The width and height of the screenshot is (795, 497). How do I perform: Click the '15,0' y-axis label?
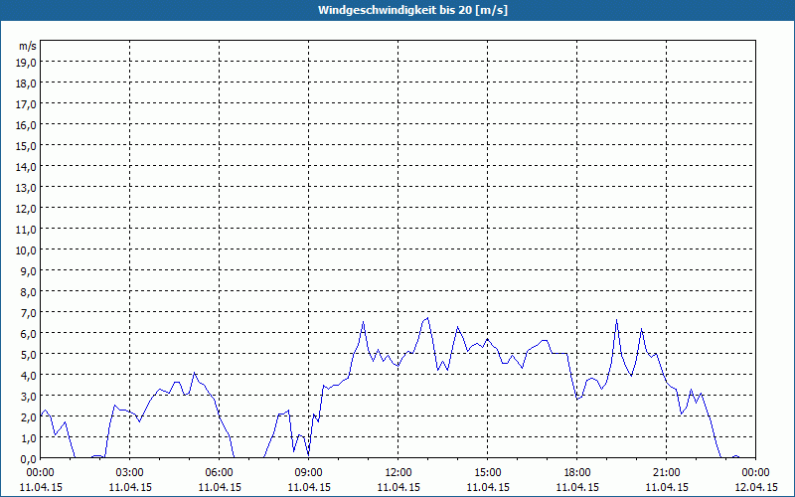coord(26,146)
